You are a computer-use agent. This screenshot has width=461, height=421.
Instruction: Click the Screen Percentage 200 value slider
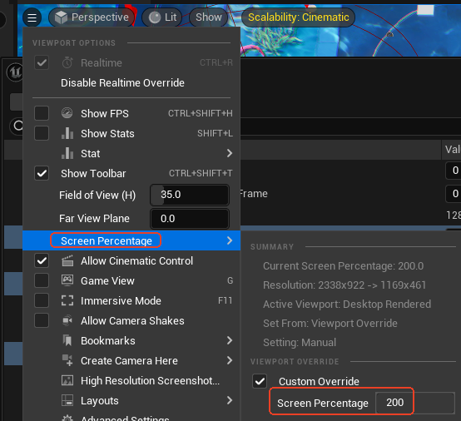(x=415, y=403)
